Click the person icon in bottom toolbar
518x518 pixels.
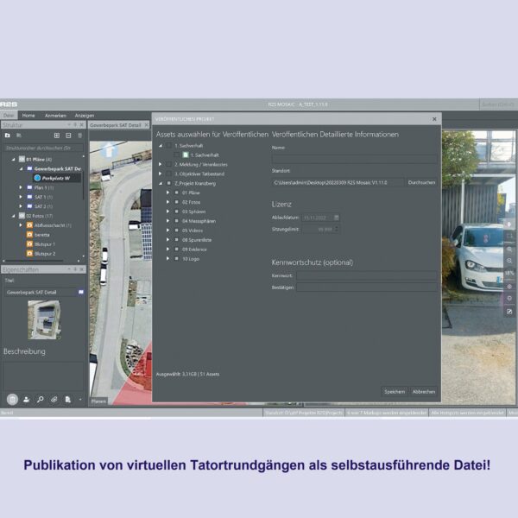(26, 399)
